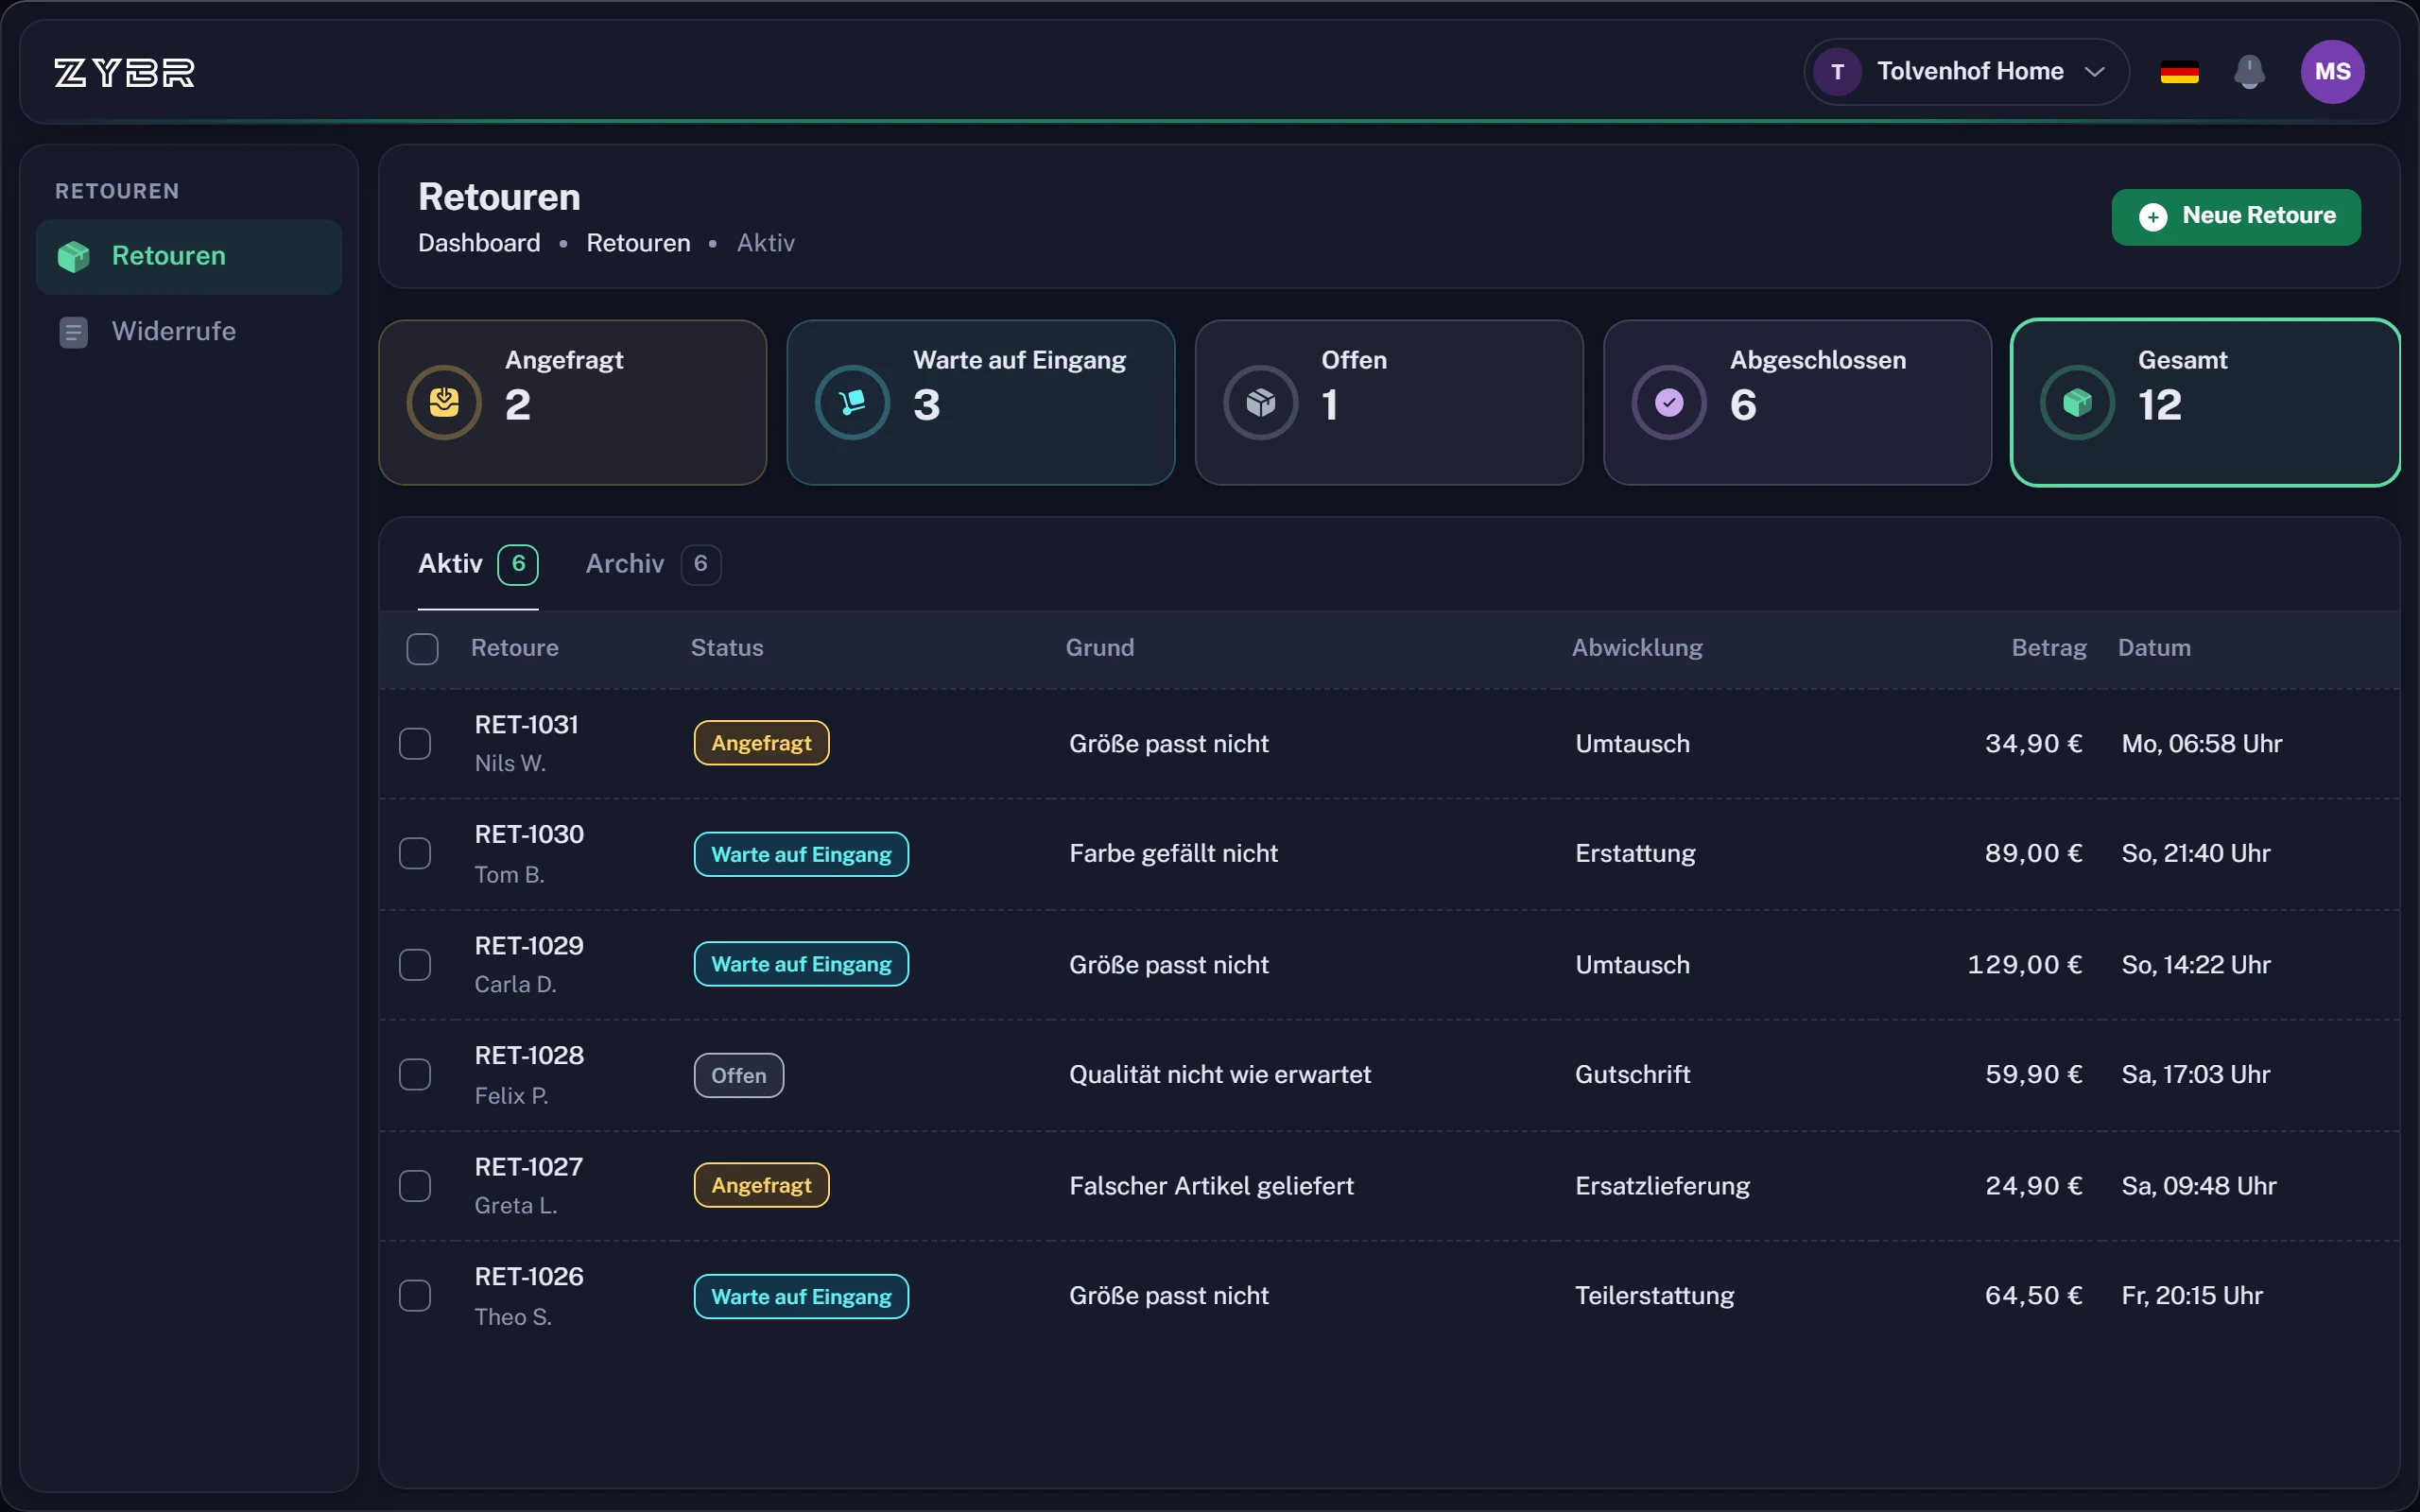Select Retouren in the sidebar menu
The image size is (2420, 1512).
point(188,257)
